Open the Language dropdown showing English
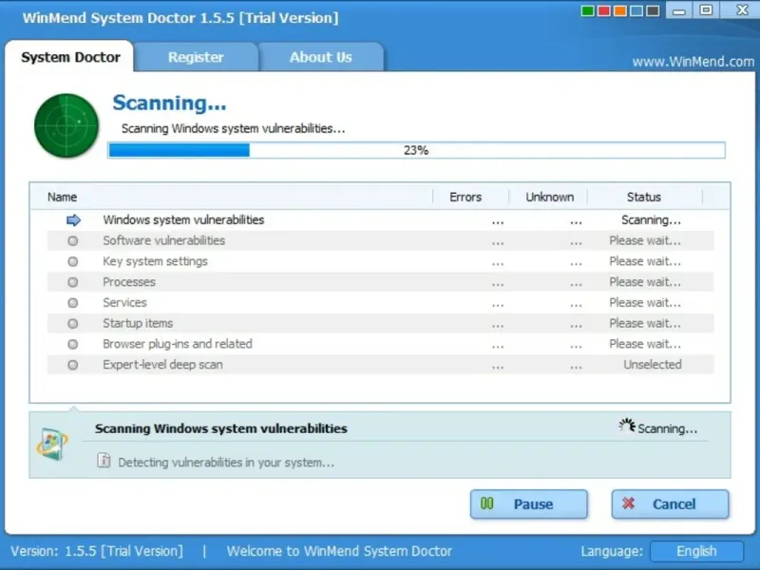 [x=696, y=551]
